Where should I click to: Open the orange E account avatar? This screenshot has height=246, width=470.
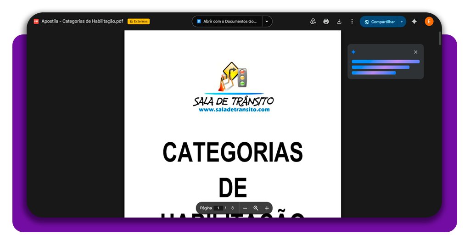(429, 22)
